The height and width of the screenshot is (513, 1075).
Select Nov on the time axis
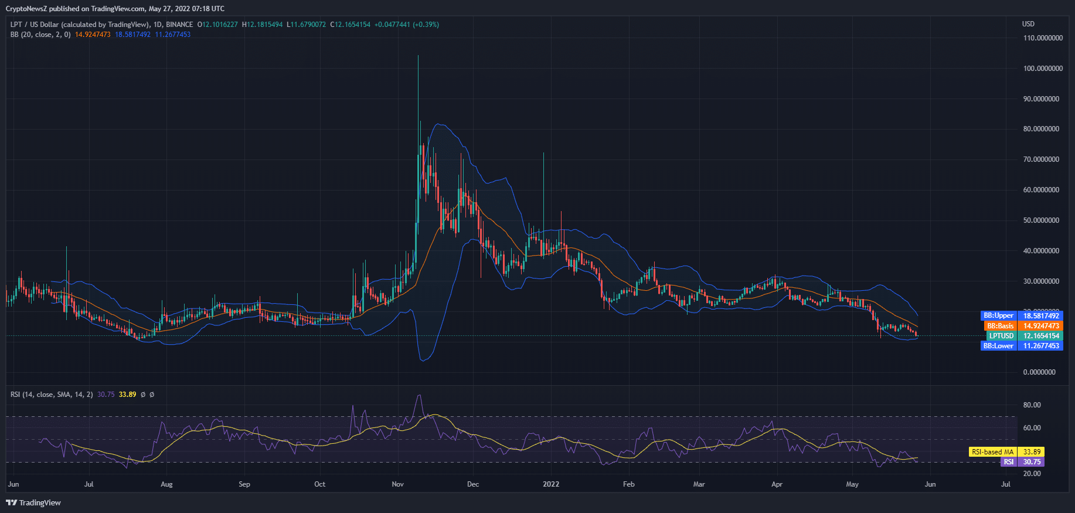[x=397, y=484]
